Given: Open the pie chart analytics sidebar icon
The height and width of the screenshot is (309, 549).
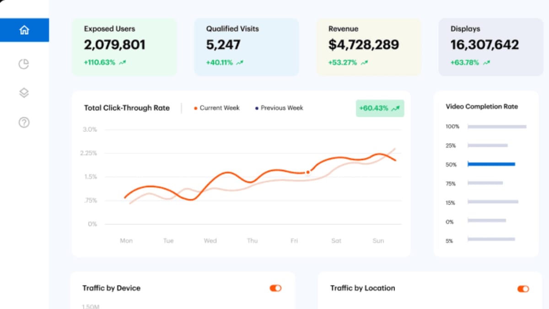Looking at the screenshot, I should coord(24,64).
